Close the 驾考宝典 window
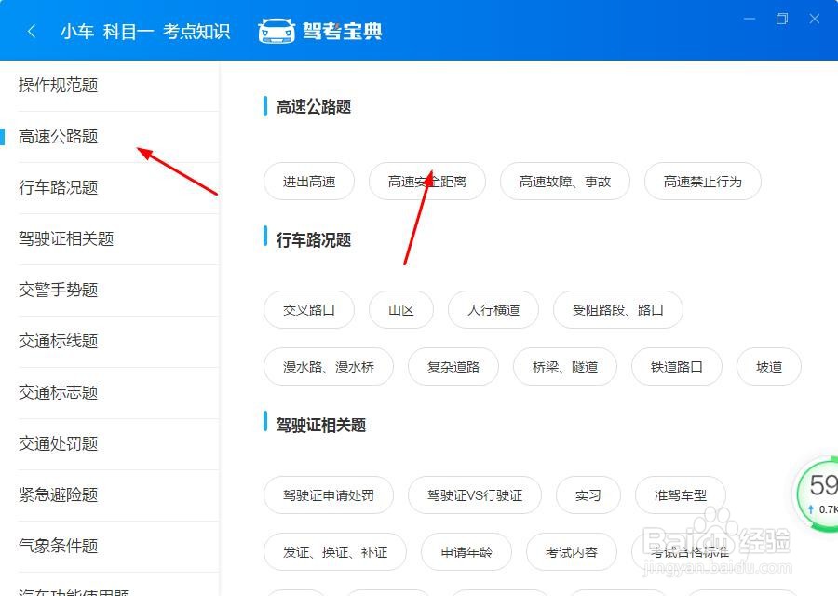838x596 pixels. pyautogui.click(x=815, y=20)
